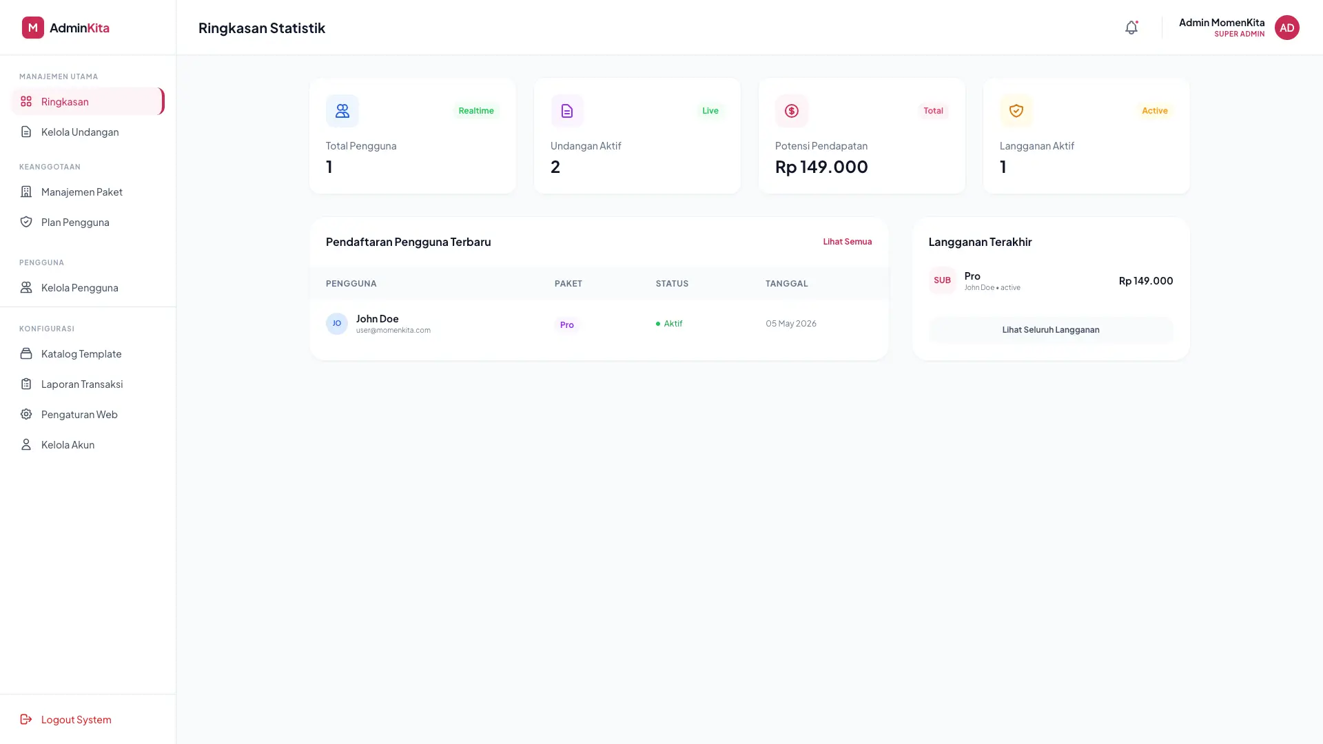Viewport: 1323px width, 744px height.
Task: Click the John Doe • active subtitle
Action: pos(992,288)
